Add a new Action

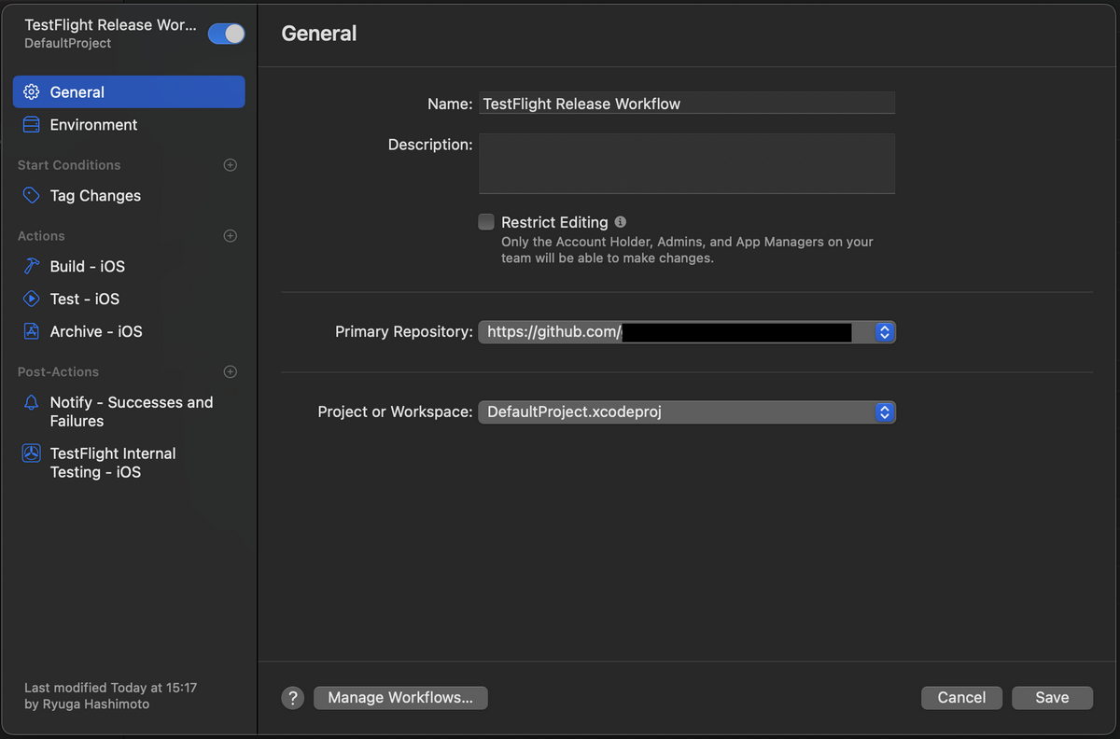pos(231,236)
